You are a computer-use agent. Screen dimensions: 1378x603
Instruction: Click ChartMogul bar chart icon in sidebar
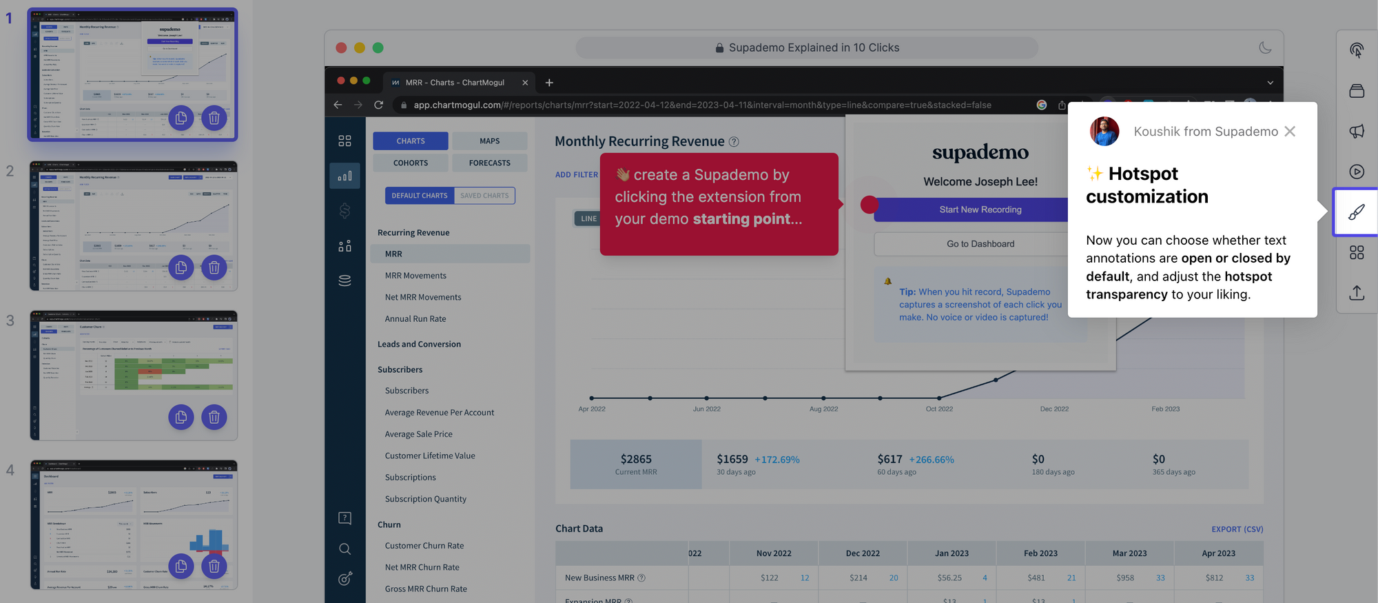click(x=344, y=176)
